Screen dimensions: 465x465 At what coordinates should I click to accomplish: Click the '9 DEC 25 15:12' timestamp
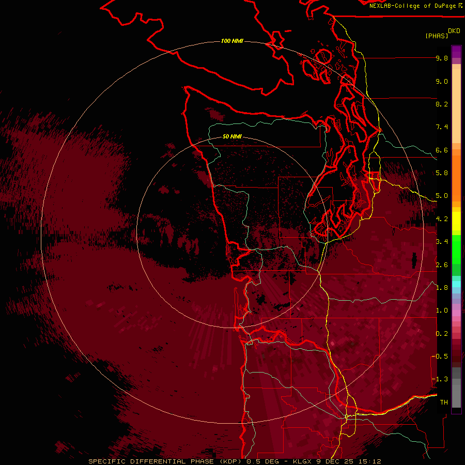(x=349, y=461)
